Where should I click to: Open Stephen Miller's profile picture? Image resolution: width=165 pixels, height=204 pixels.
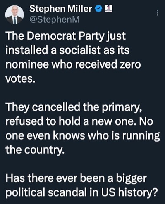[14, 14]
